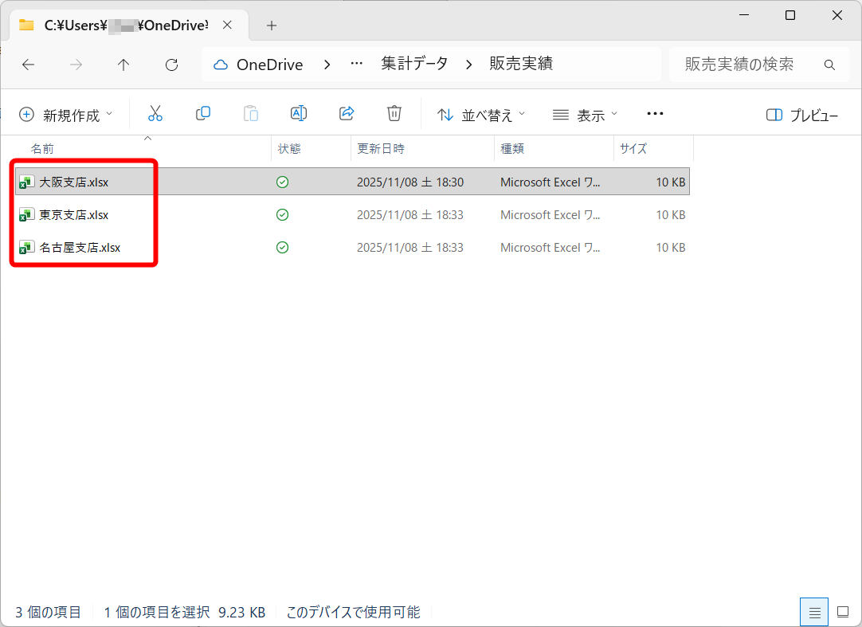Open the share icon in the toolbar
Image resolution: width=862 pixels, height=627 pixels.
click(346, 113)
